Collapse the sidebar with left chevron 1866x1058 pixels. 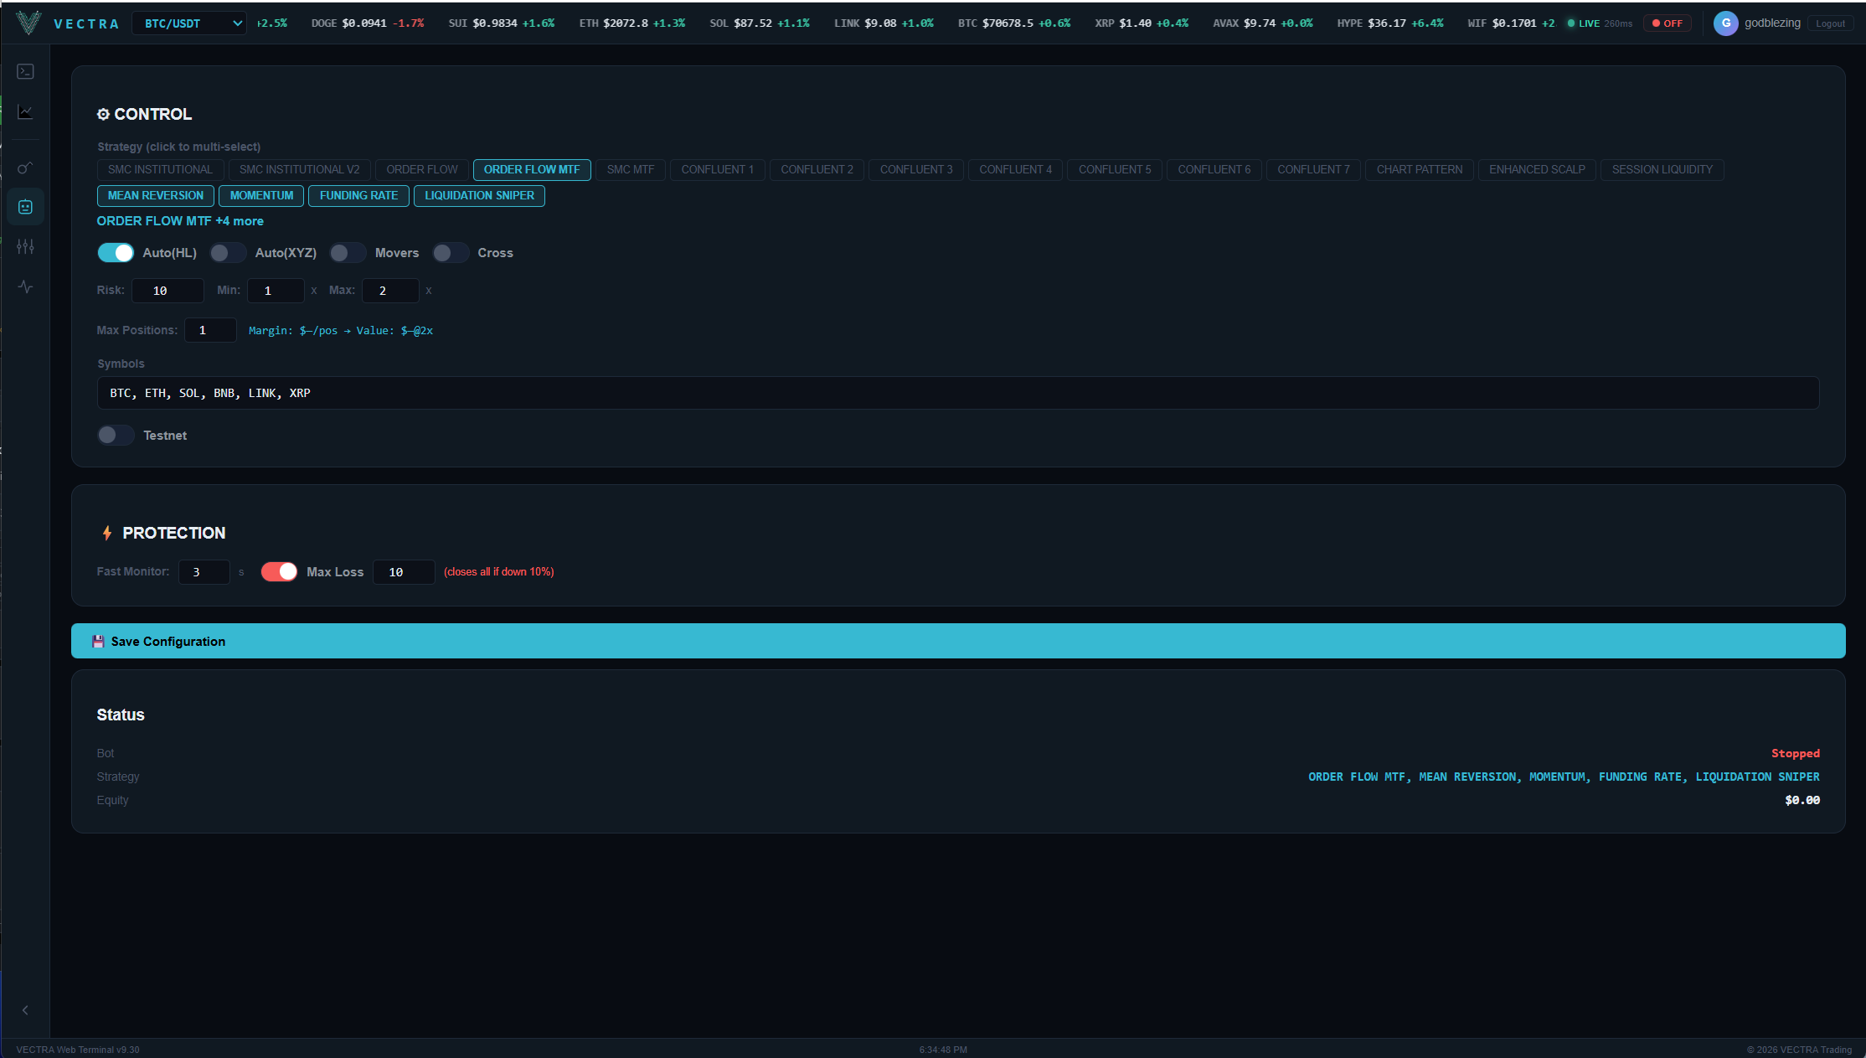[x=25, y=1010]
